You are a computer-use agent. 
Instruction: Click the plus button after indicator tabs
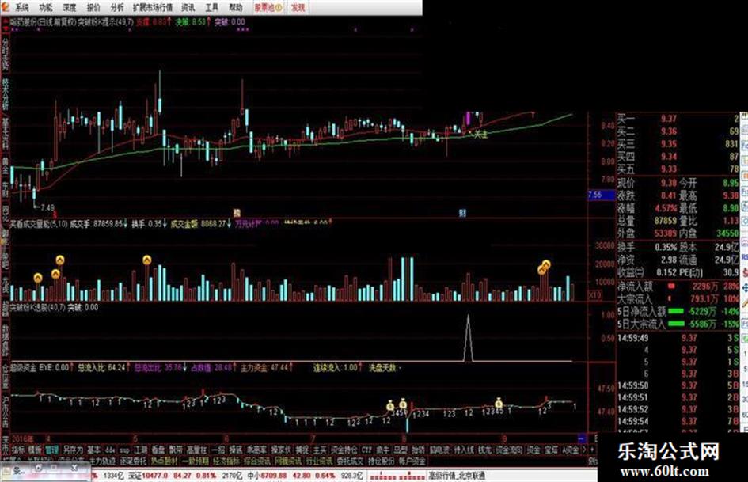pyautogui.click(x=593, y=450)
